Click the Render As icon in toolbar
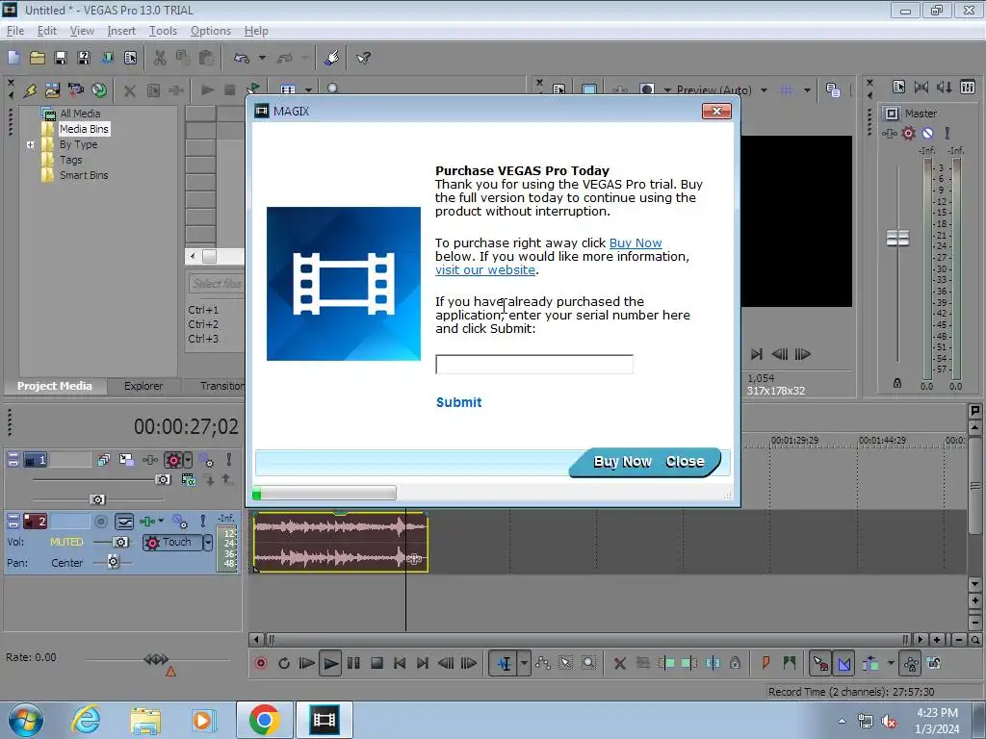 pyautogui.click(x=108, y=58)
